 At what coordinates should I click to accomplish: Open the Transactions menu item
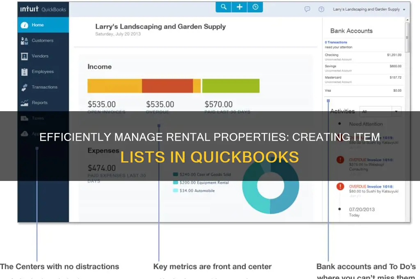coord(43,87)
